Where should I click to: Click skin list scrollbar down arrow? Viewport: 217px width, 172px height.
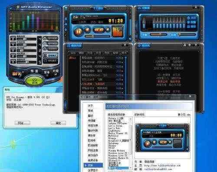[131, 168]
